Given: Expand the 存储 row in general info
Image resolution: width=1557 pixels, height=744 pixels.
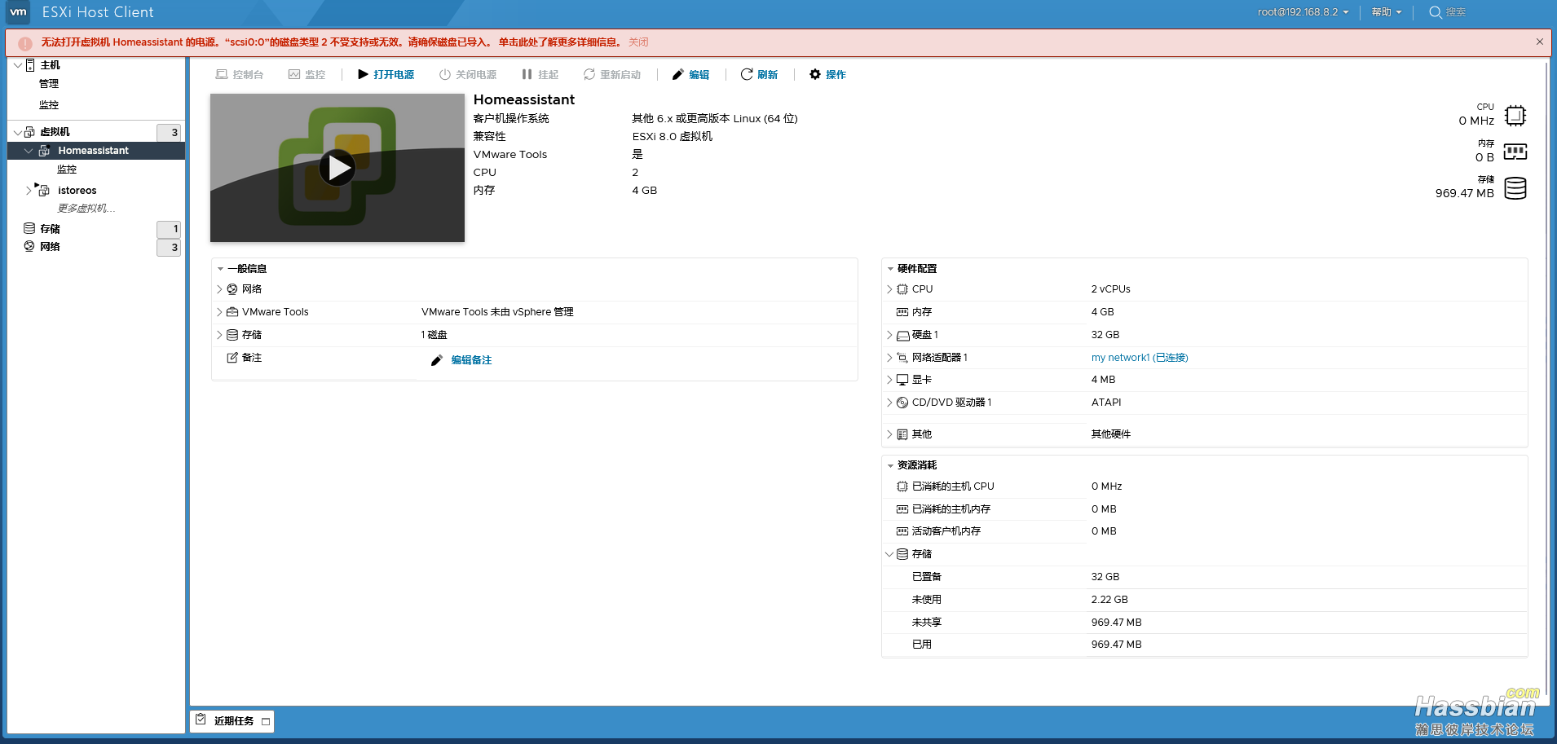Looking at the screenshot, I should point(220,335).
